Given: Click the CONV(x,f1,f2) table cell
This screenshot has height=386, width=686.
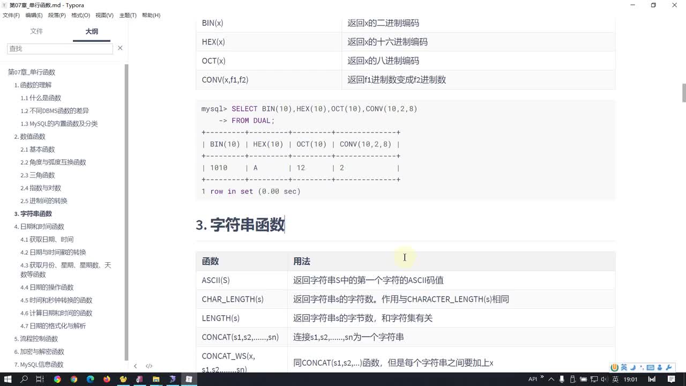Looking at the screenshot, I should (269, 80).
